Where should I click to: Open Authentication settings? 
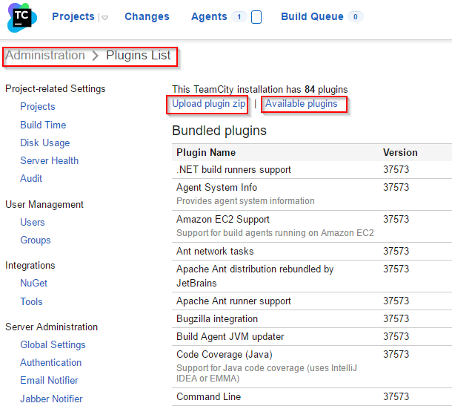pos(50,363)
